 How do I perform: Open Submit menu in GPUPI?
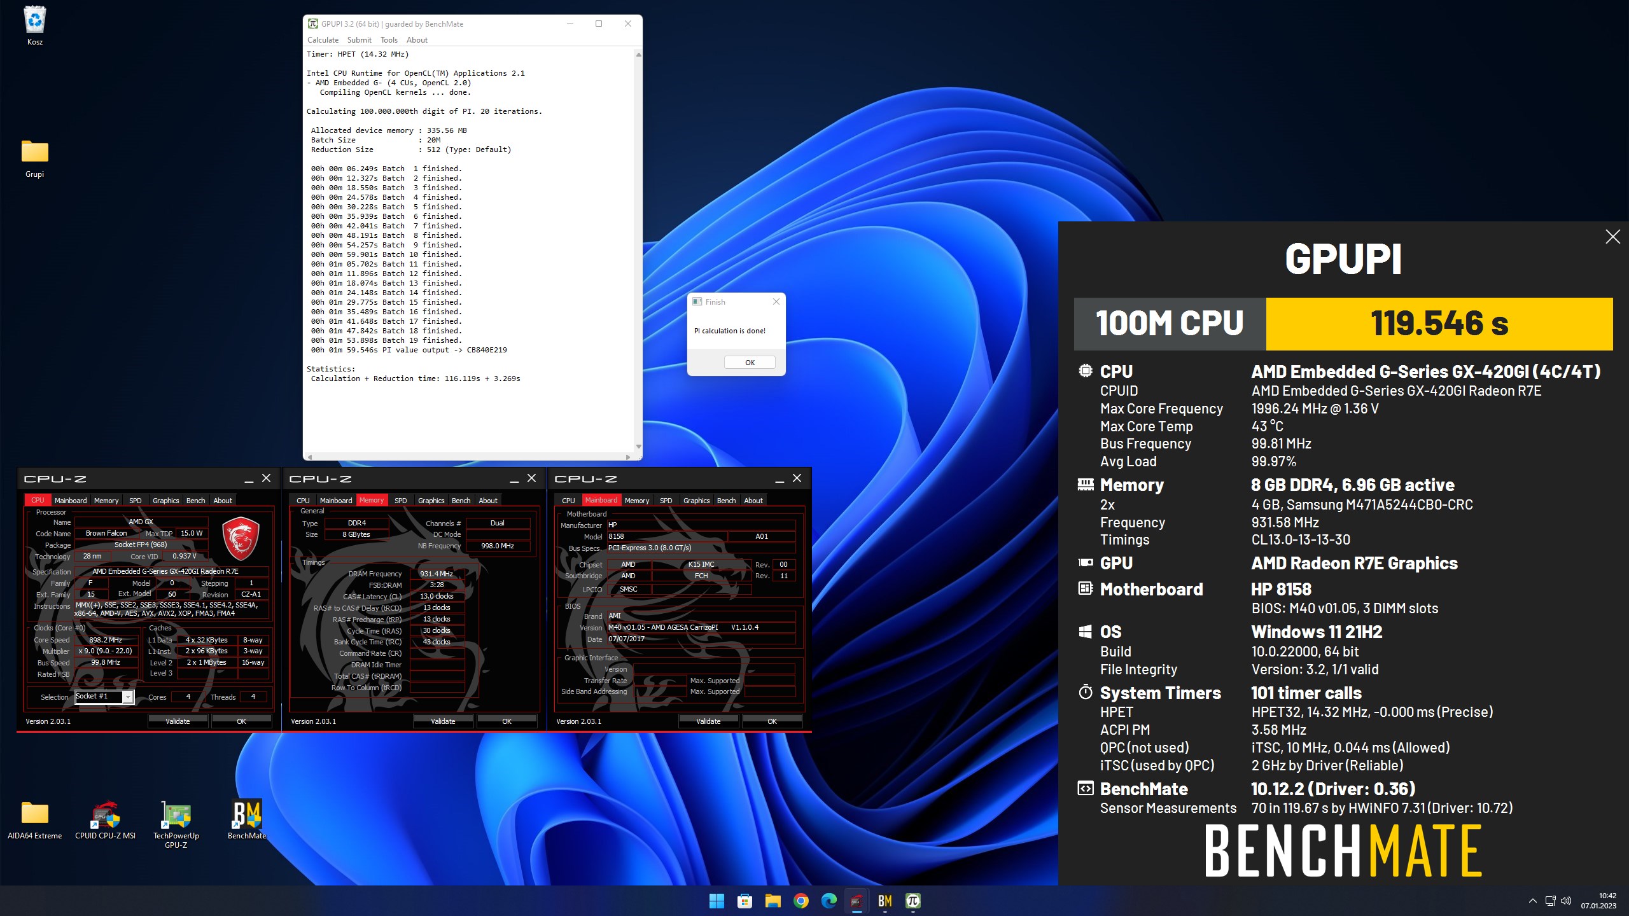pos(359,40)
